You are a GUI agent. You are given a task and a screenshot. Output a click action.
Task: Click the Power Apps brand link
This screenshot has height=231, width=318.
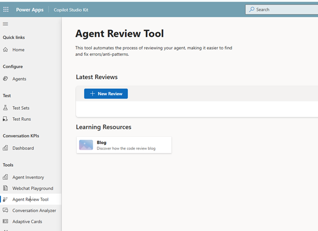[x=30, y=10]
